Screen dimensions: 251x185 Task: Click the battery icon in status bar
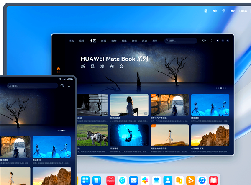[x=233, y=11]
